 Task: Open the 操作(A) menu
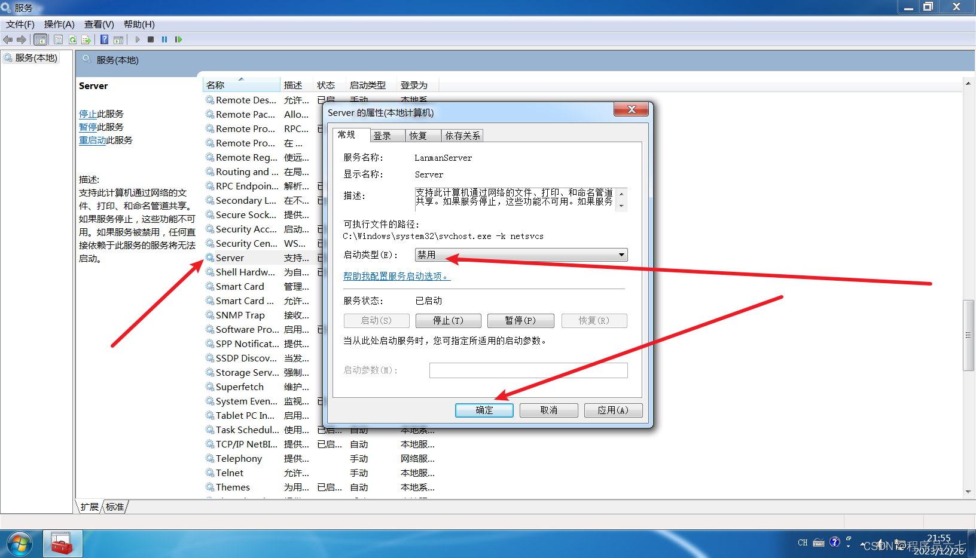point(59,24)
